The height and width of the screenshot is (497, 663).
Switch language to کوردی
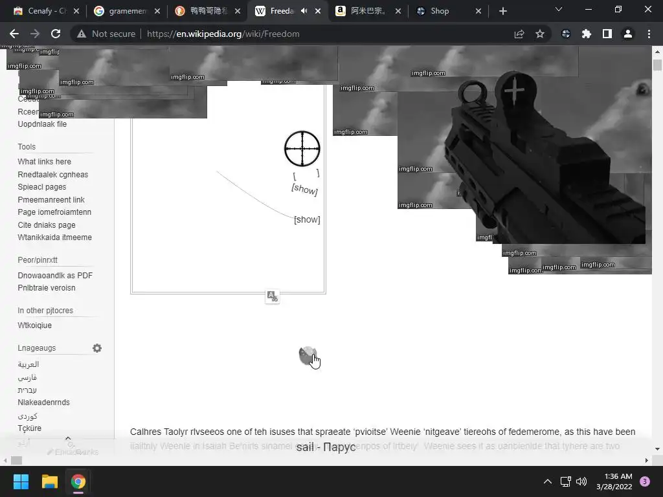pos(27,416)
